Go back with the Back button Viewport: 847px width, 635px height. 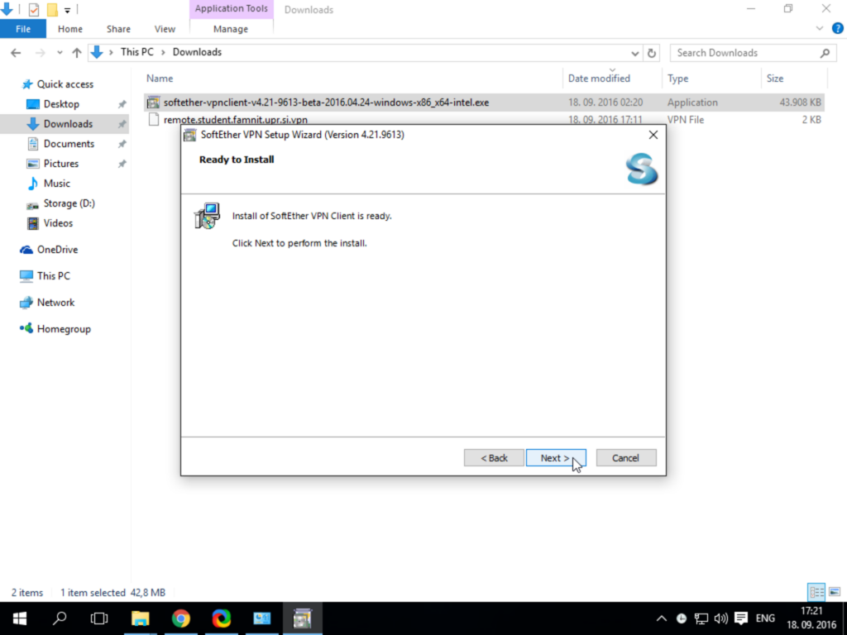tap(494, 458)
